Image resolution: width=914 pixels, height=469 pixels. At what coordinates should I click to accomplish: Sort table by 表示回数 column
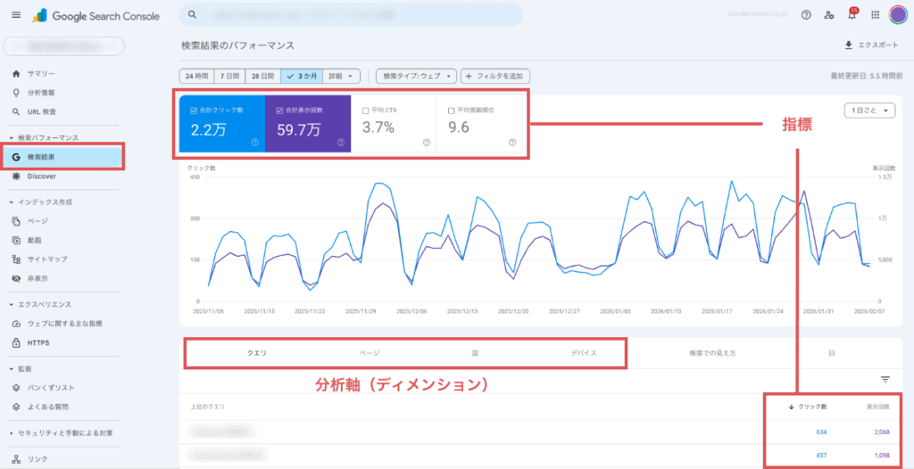(x=878, y=407)
